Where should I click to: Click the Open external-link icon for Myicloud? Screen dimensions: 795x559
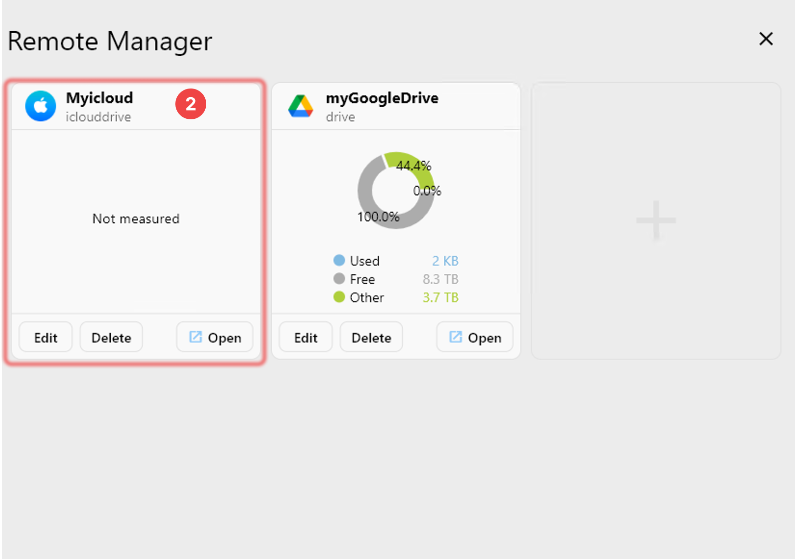195,337
